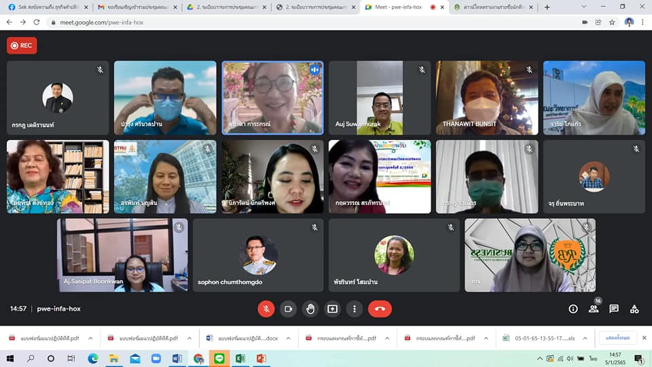Screen dimensions: 652x367
Task: Open Zoom from taskbar
Action: 156,358
